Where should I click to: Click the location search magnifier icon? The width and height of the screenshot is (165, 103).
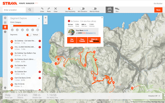tap(30, 10)
